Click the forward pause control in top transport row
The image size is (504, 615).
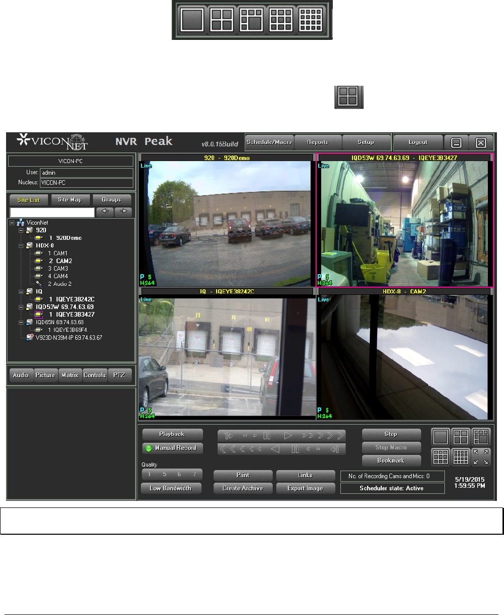pos(267,436)
